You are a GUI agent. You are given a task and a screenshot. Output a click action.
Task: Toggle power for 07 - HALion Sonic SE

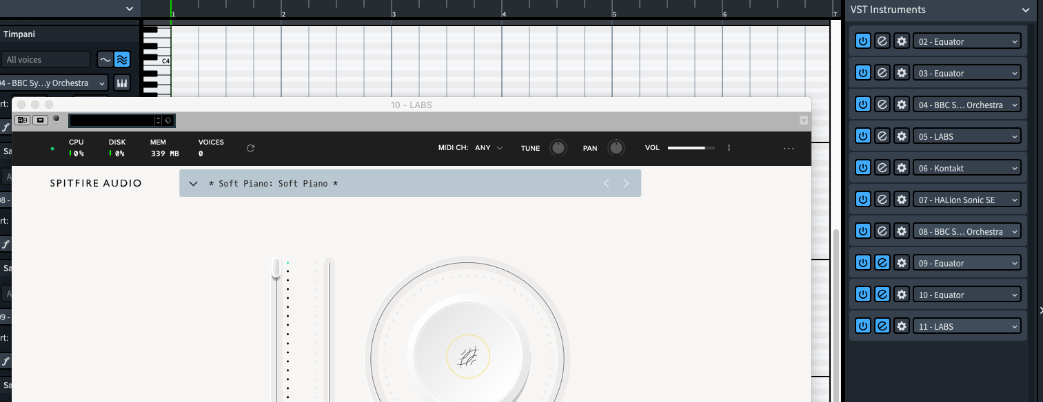pyautogui.click(x=862, y=200)
